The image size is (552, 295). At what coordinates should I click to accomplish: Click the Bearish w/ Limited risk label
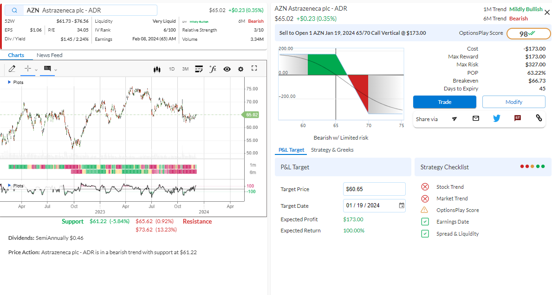[x=341, y=138]
